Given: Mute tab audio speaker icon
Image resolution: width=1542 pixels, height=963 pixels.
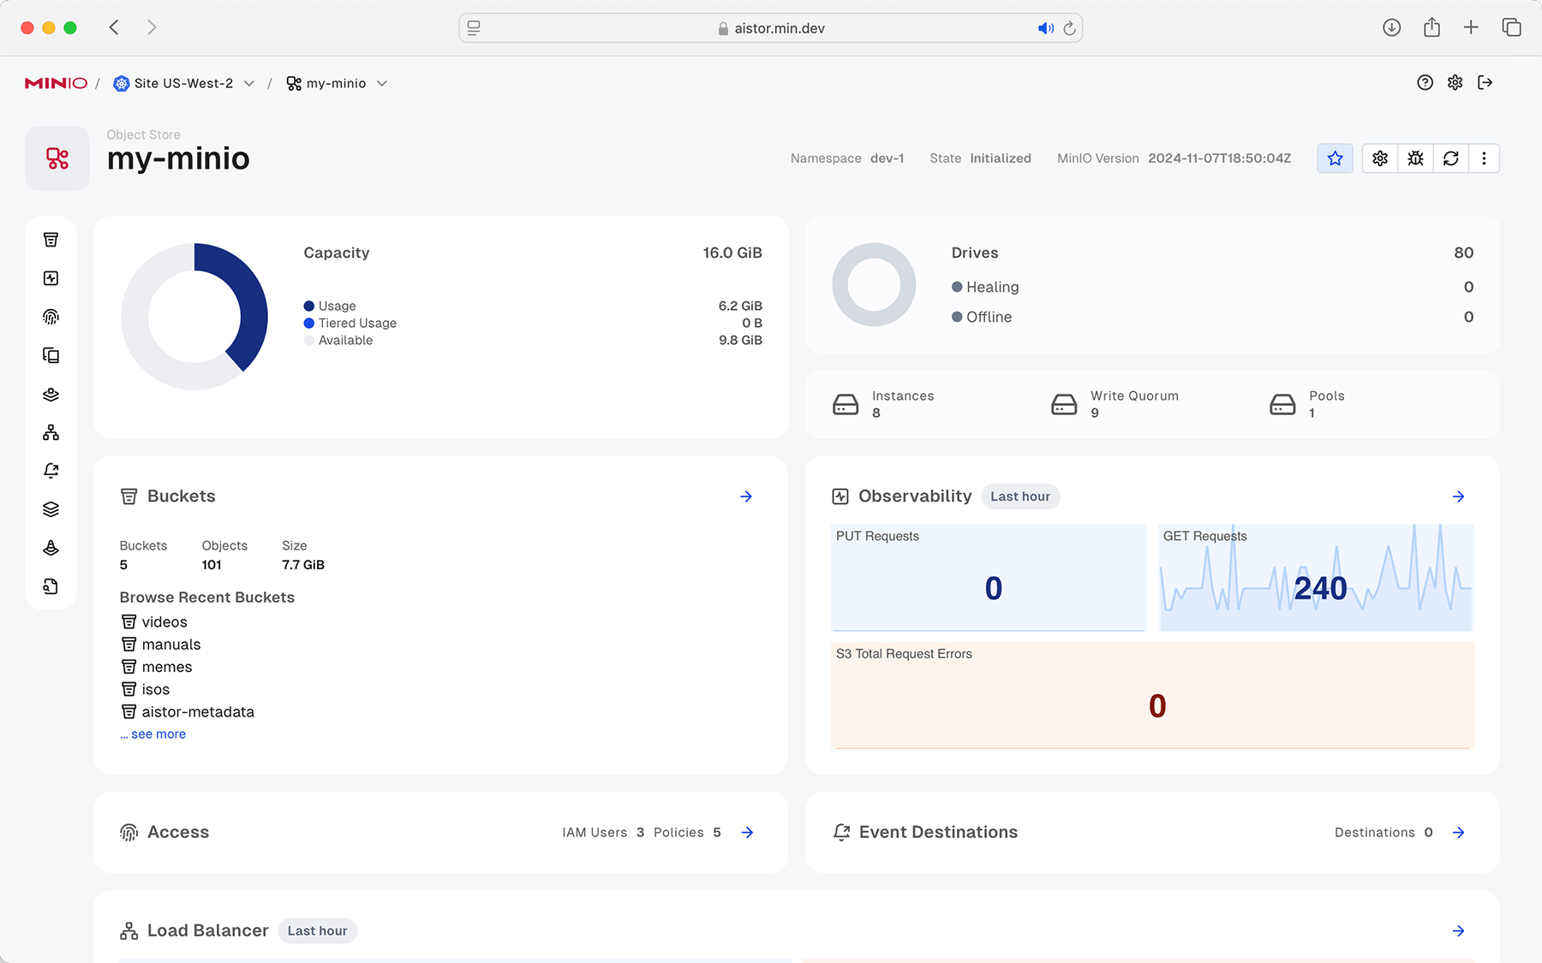Looking at the screenshot, I should click(1045, 28).
